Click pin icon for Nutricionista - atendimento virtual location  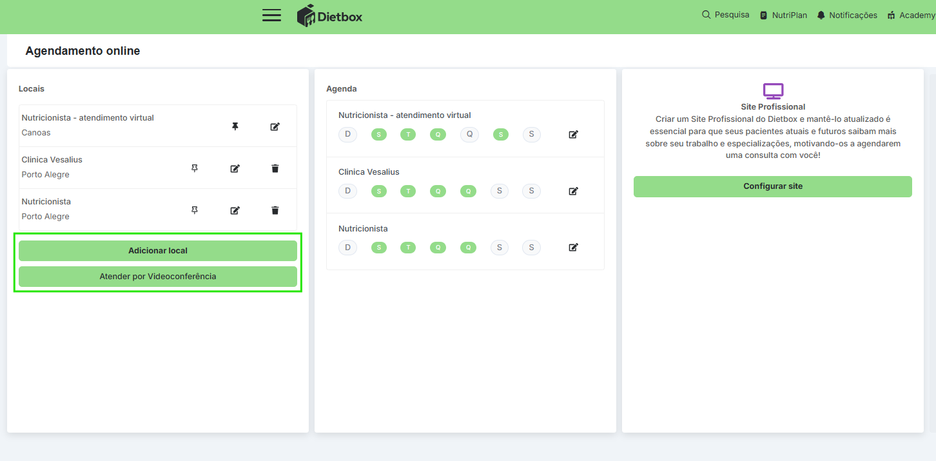click(x=235, y=126)
